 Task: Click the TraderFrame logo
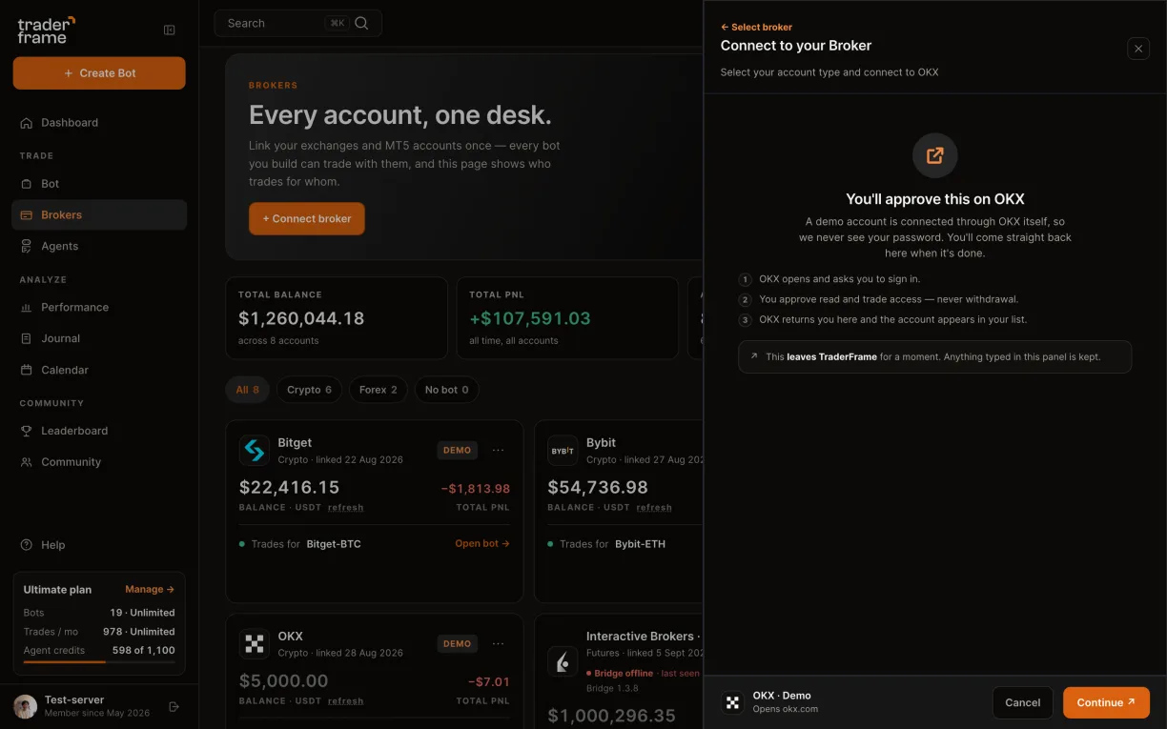[46, 30]
